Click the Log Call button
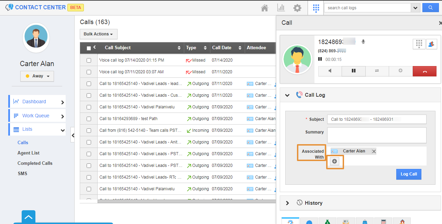This screenshot has height=224, width=442. click(409, 174)
